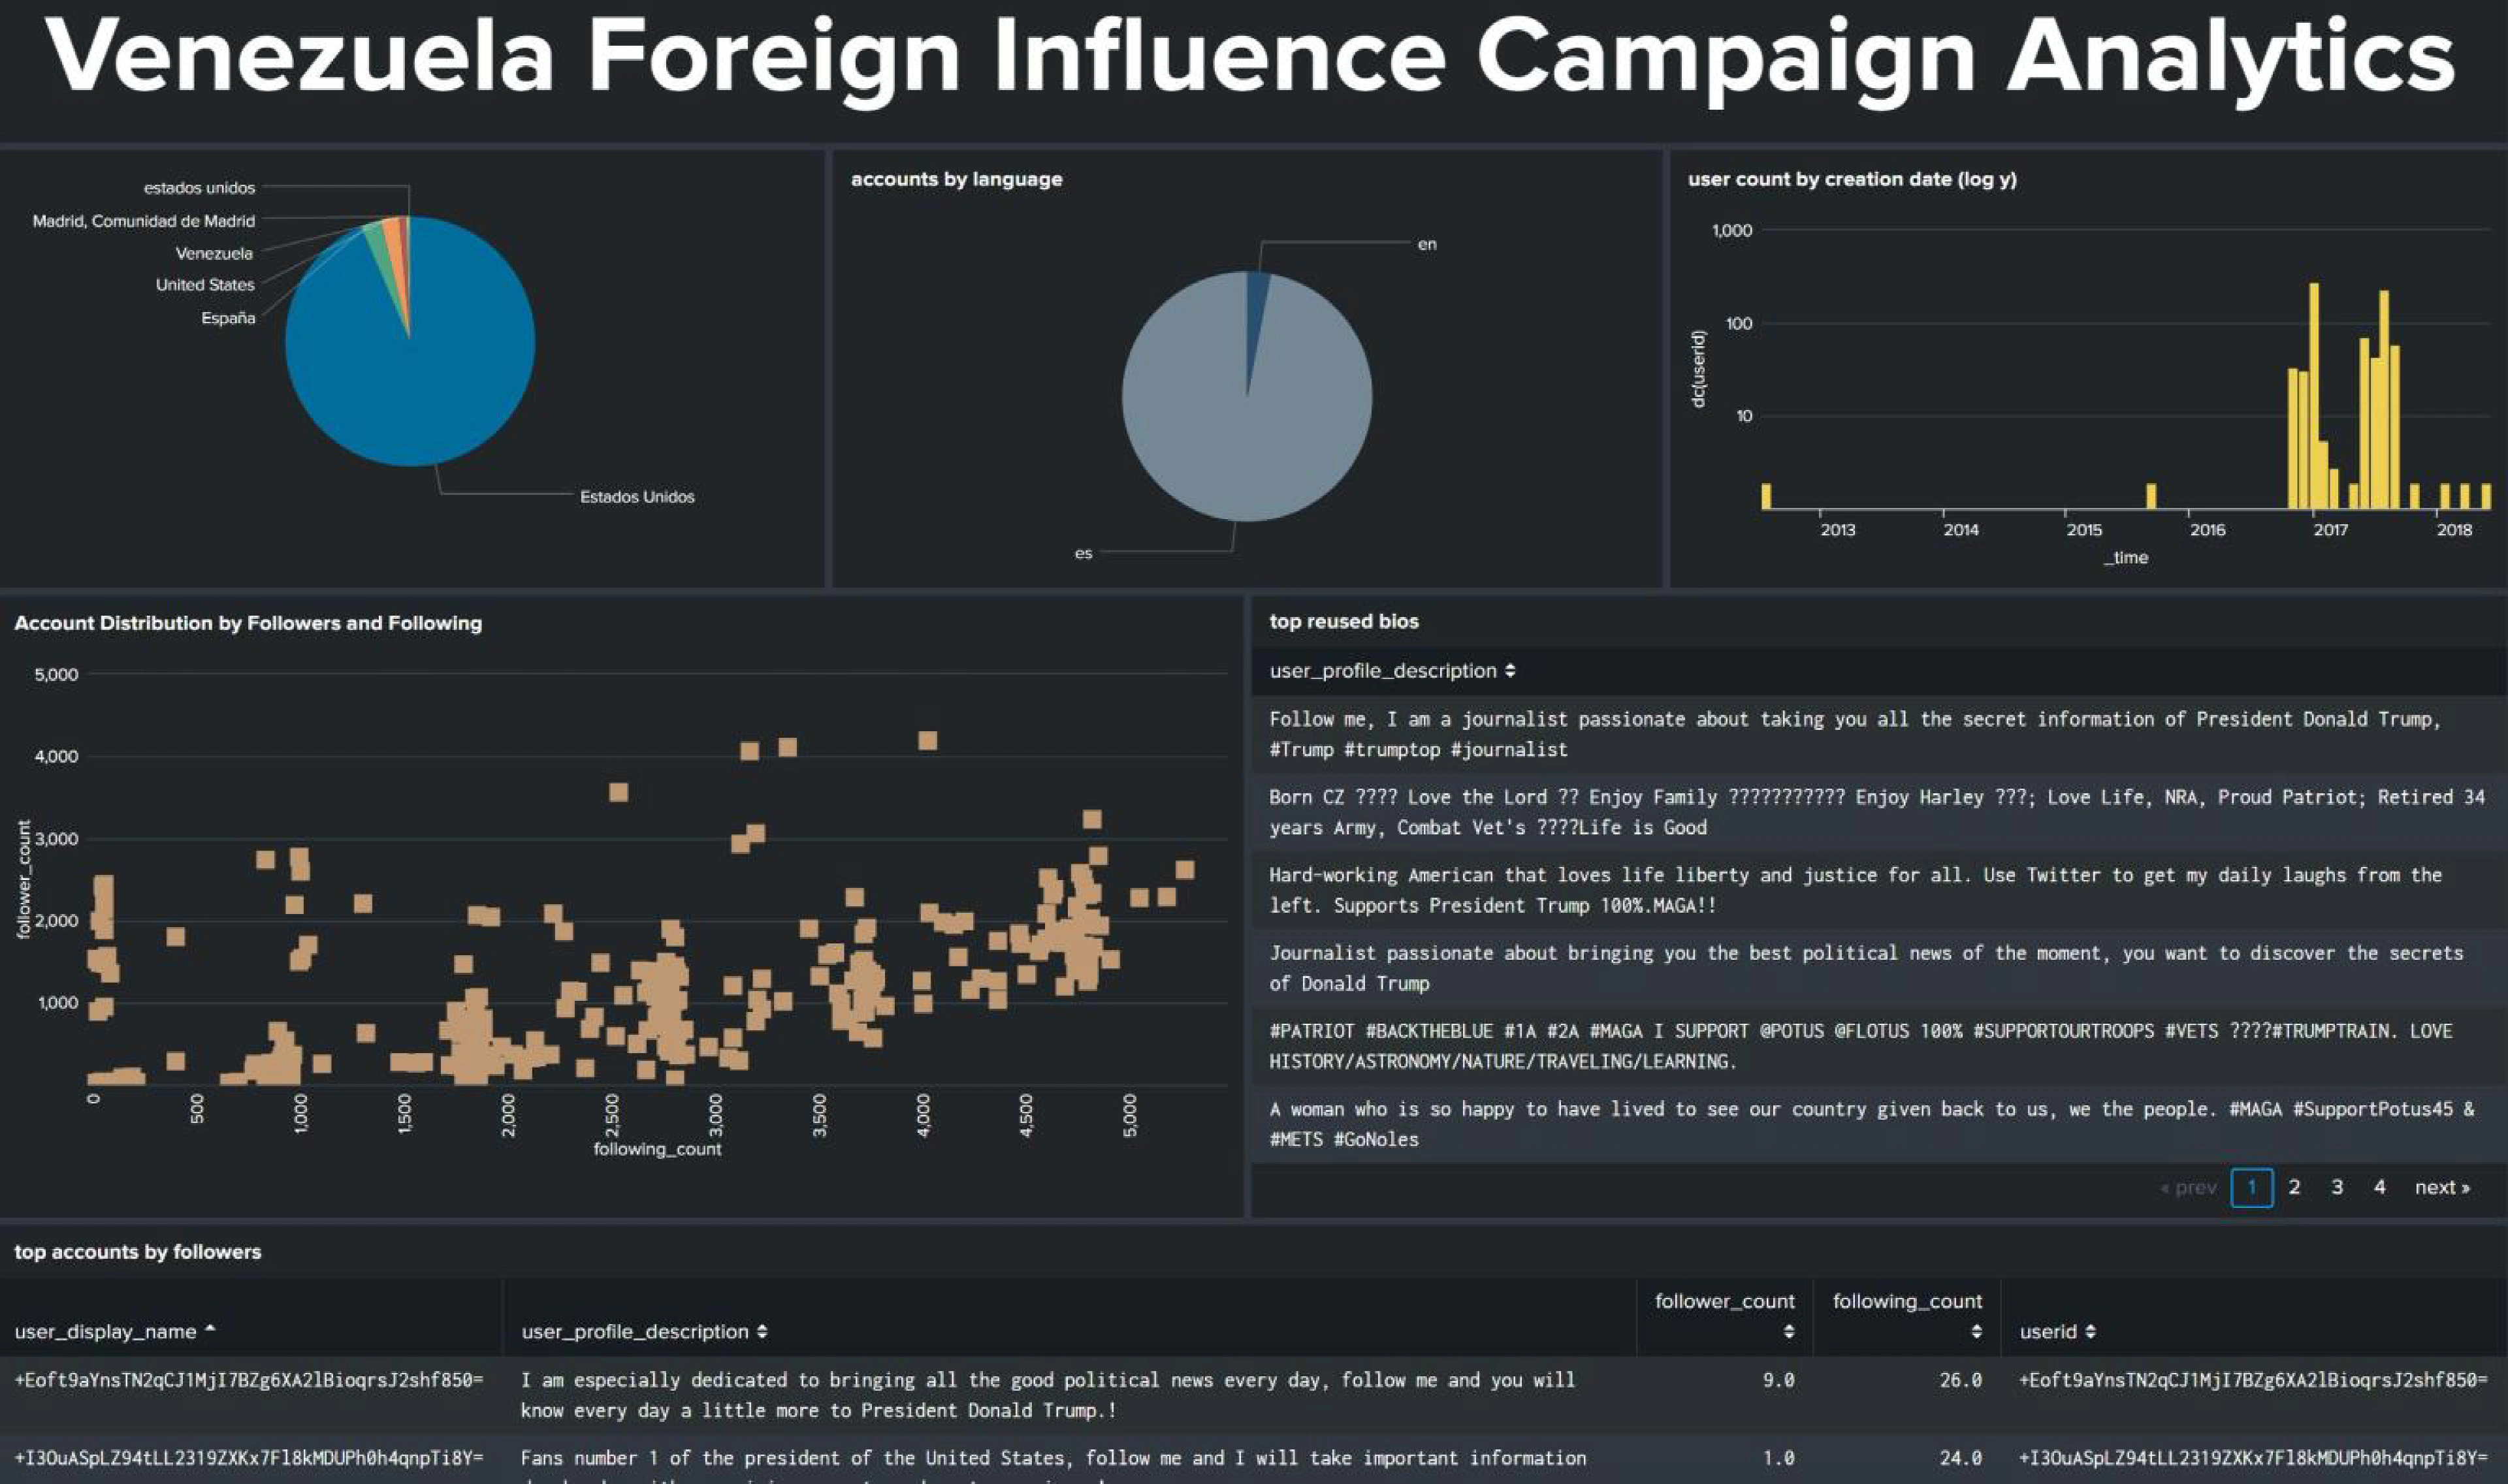
Task: Open bio starting 'Born CZ ???? Love the Lord'
Action: (x=1879, y=812)
